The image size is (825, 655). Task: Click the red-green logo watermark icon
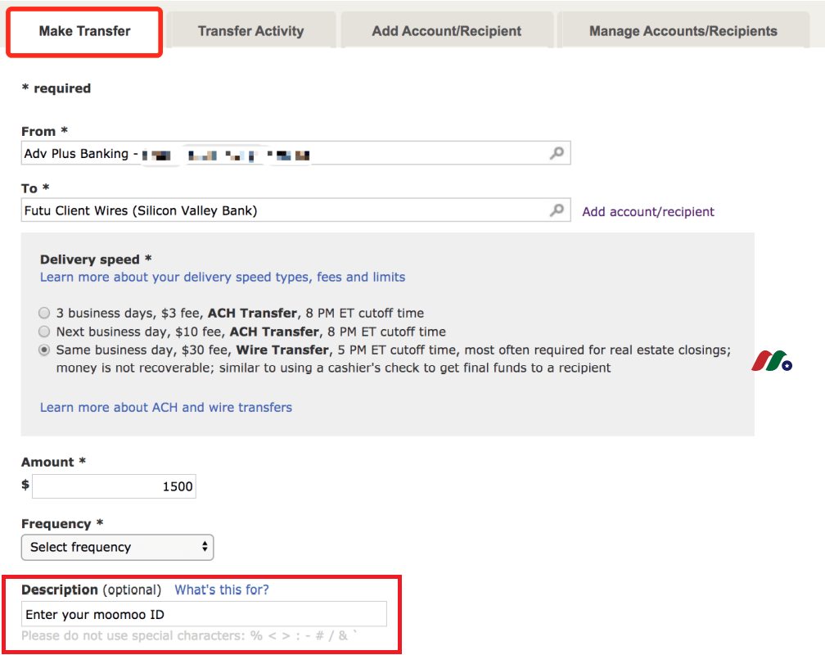click(x=772, y=361)
